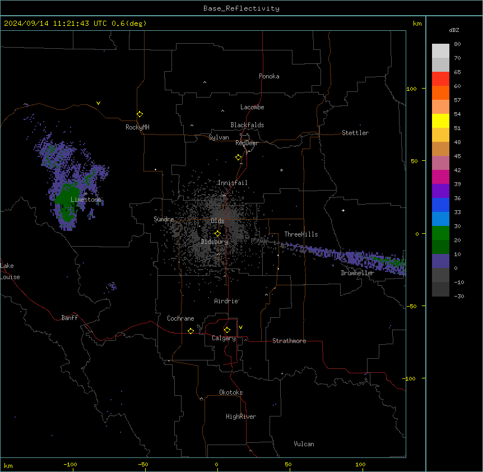This screenshot has height=472, width=483.
Task: Click the Innisfail city label
Action: point(233,183)
